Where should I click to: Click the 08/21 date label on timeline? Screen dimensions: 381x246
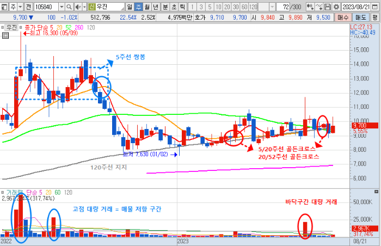(x=360, y=242)
